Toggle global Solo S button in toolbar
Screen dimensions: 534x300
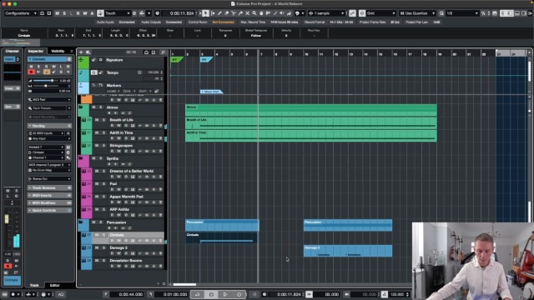click(x=64, y=13)
